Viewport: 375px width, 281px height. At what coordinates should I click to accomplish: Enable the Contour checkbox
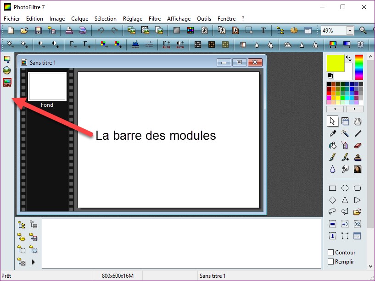pos(331,253)
